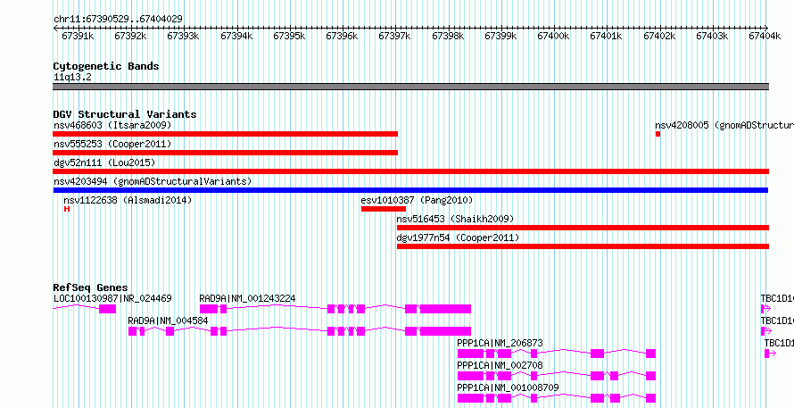Open the PPP1CA|NM_001008709 transcript label
The image size is (794, 408).
pos(508,387)
